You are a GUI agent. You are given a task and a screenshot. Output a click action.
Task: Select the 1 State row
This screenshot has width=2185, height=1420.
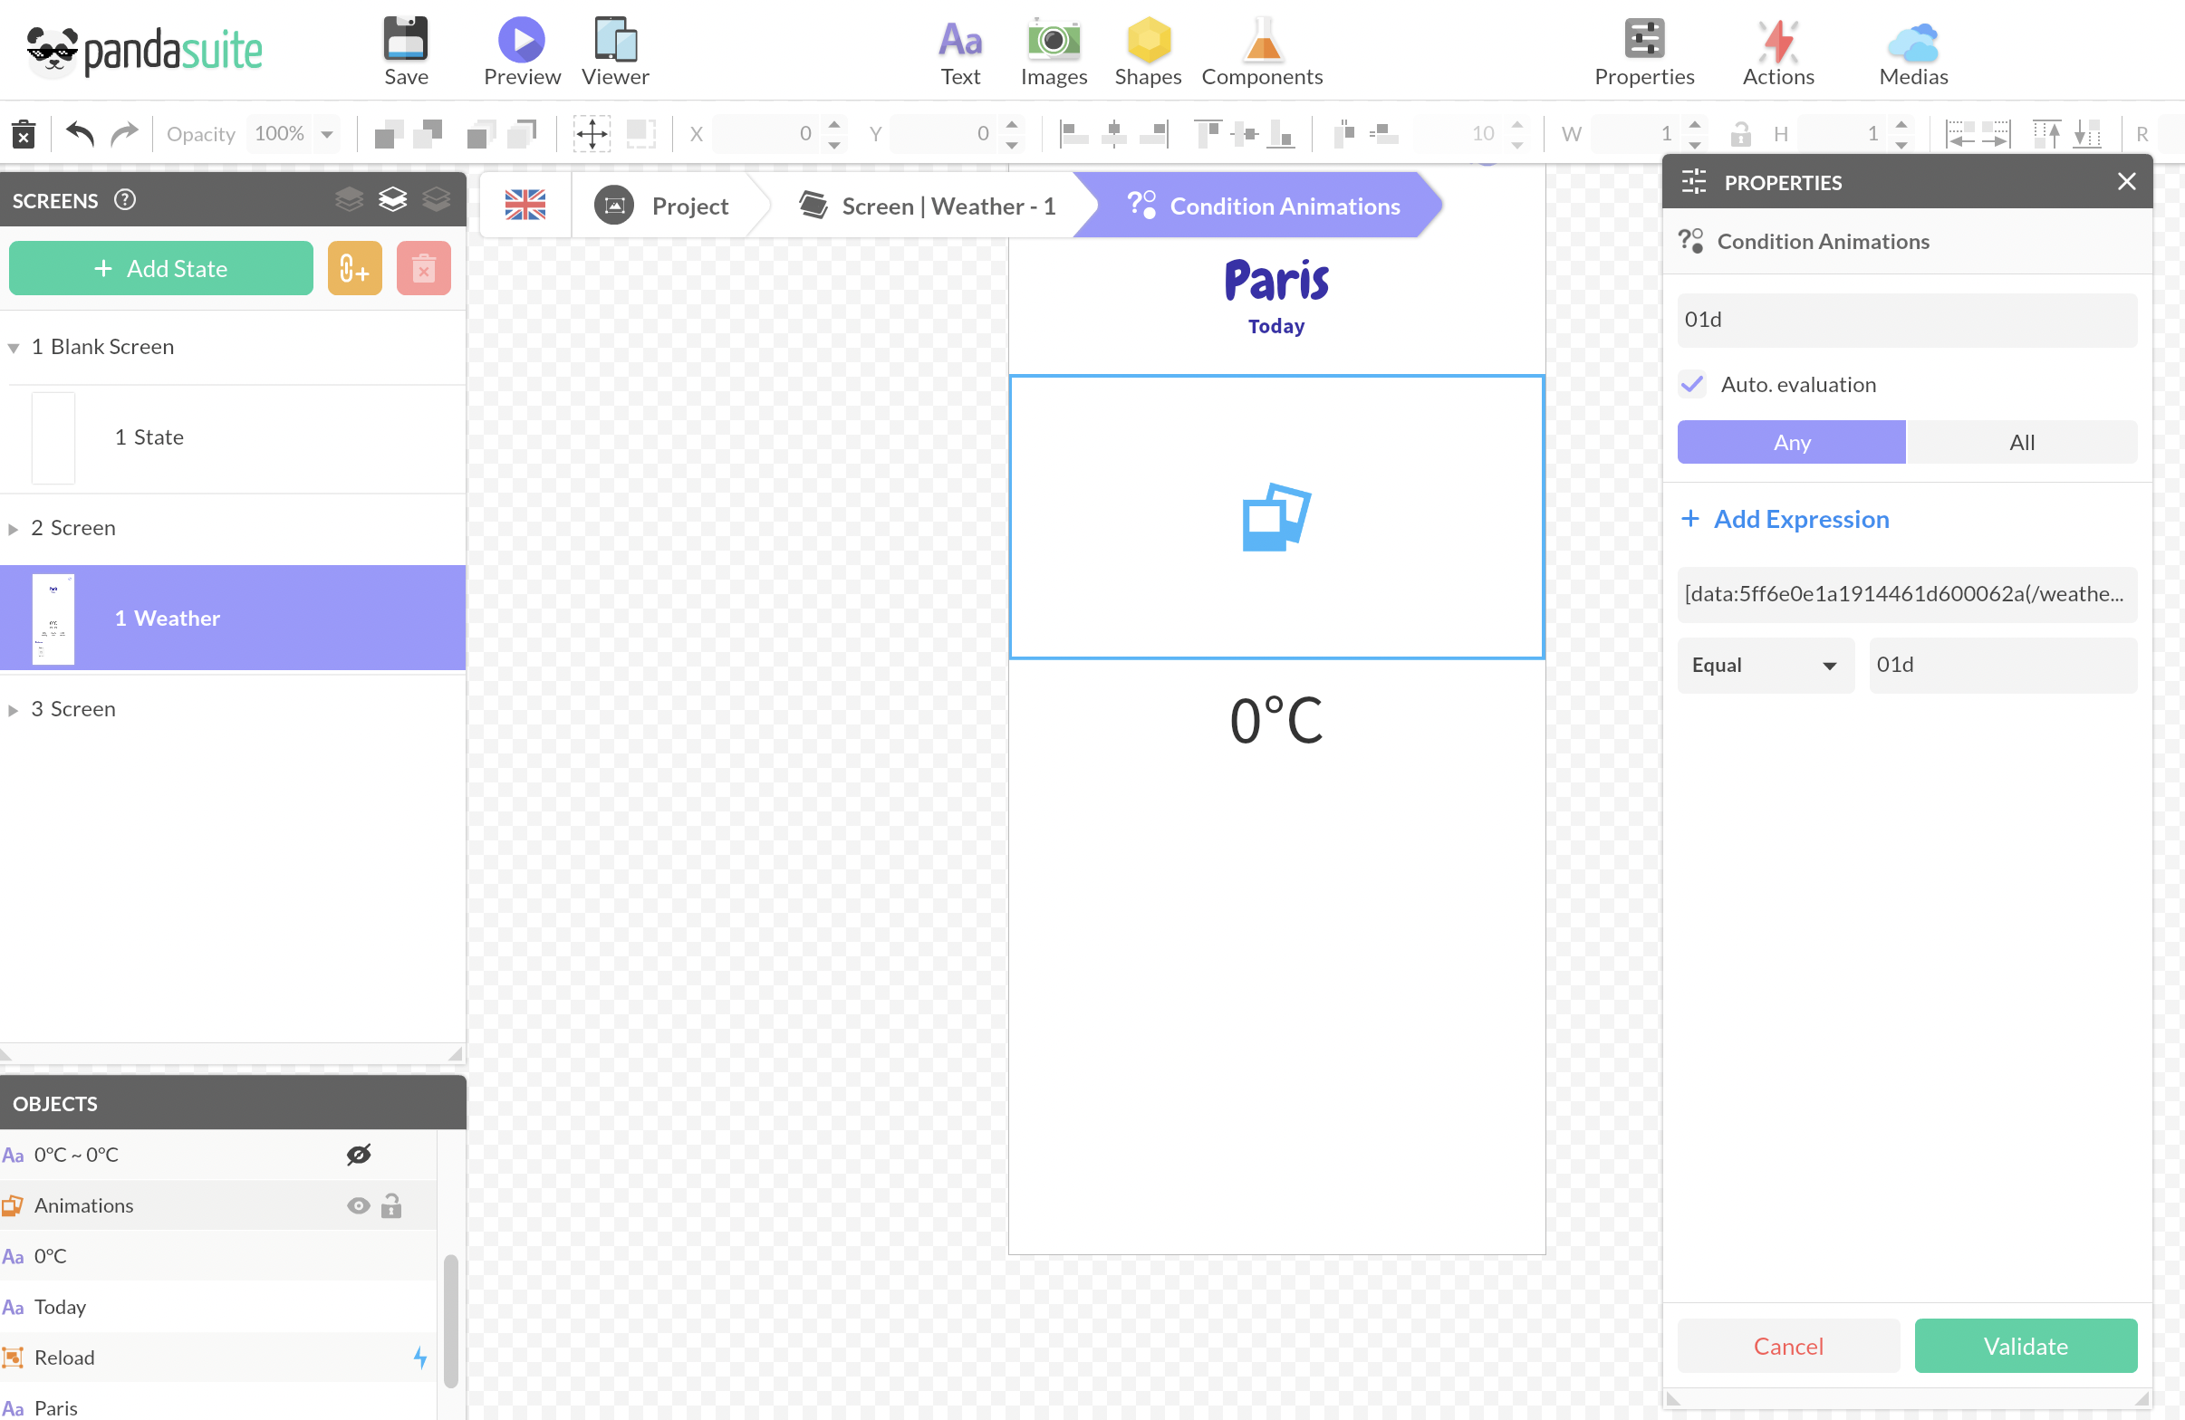pos(232,437)
